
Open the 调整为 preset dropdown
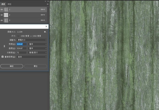click(x=32, y=40)
